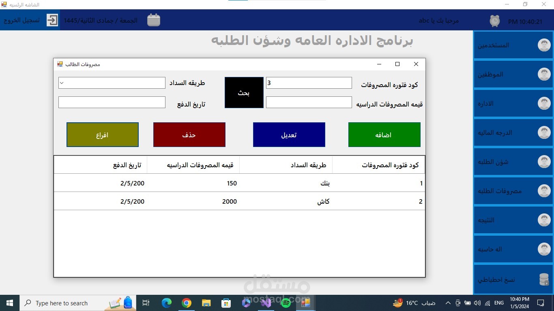This screenshot has height=311, width=554.
Task: Click the volume icon in system tray
Action: click(x=477, y=303)
